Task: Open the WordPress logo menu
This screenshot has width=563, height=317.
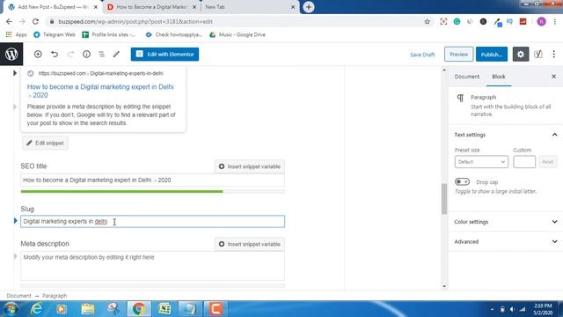Action: (11, 55)
